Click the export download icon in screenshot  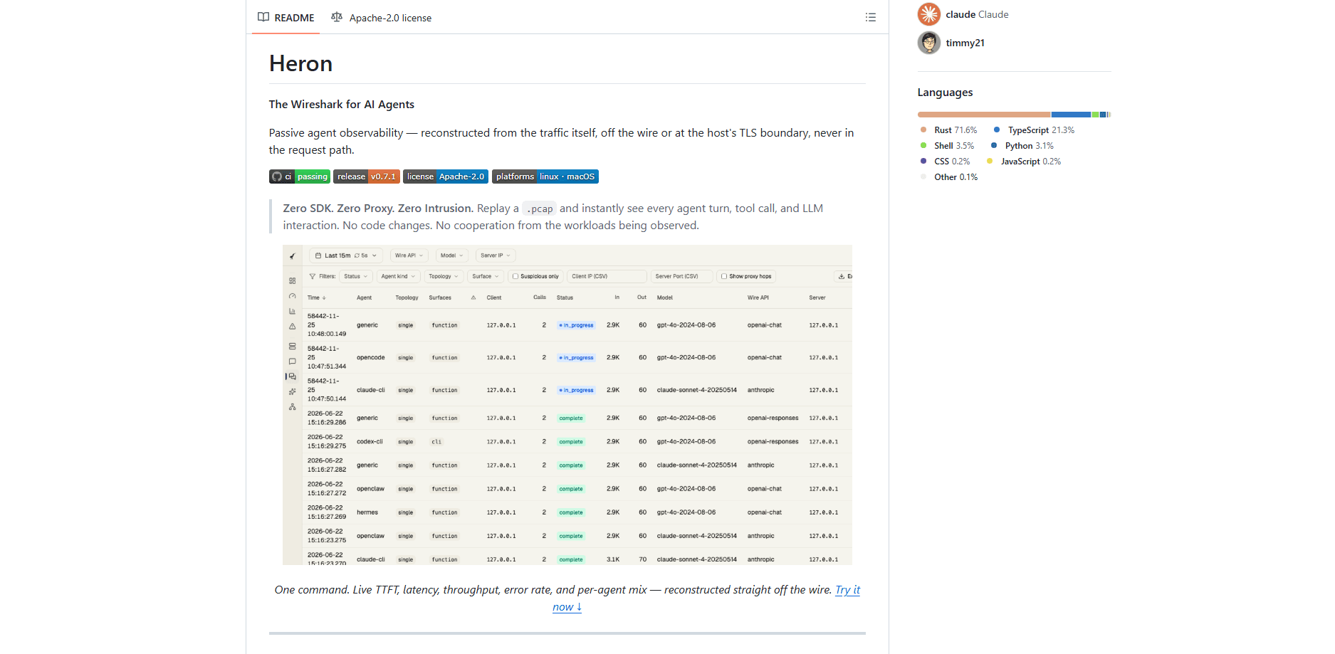coord(841,276)
